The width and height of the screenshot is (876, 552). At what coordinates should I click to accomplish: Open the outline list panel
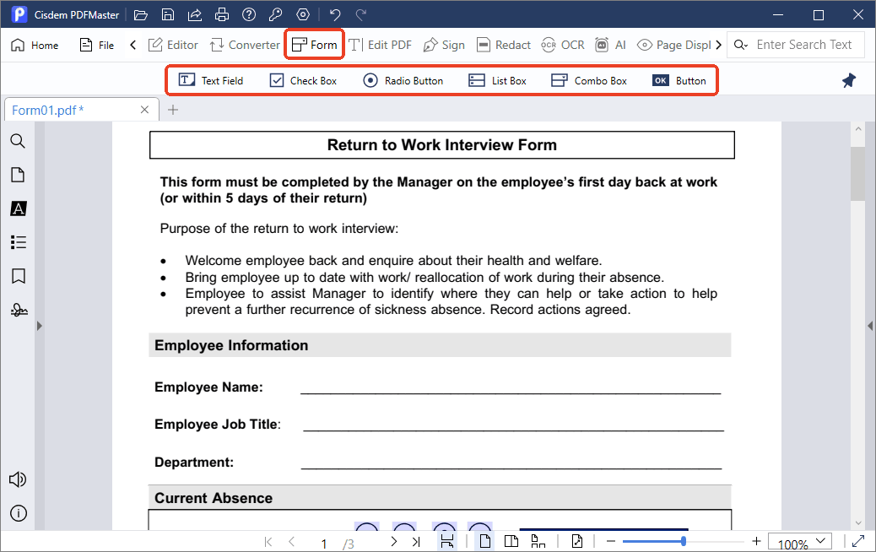(18, 242)
